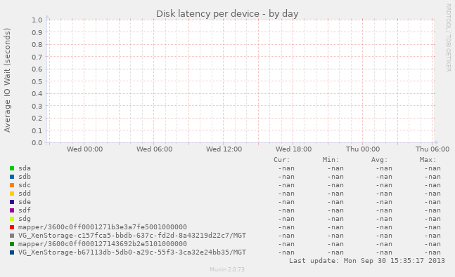Image resolution: width=455 pixels, height=277 pixels.
Task: Click the Min: column header
Action: [x=331, y=160]
